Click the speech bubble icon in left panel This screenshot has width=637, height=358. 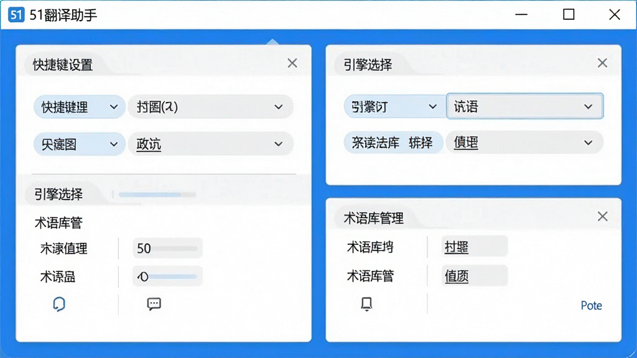click(x=59, y=303)
